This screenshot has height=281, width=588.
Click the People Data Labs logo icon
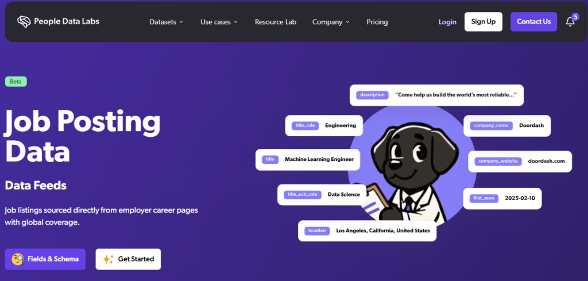[x=24, y=22]
